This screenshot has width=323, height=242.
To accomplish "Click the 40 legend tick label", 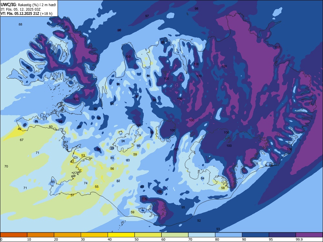I will [x=109, y=239].
